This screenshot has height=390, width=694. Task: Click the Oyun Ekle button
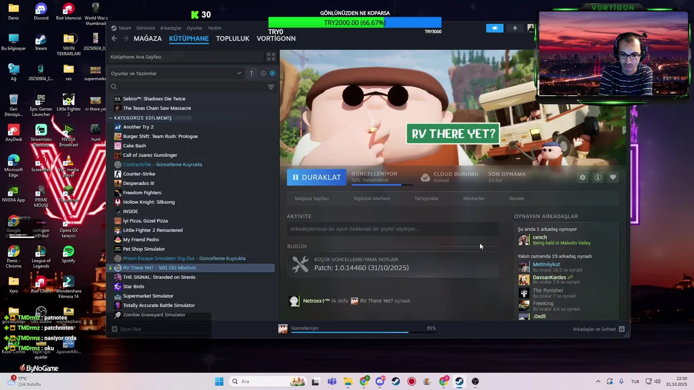coord(126,329)
